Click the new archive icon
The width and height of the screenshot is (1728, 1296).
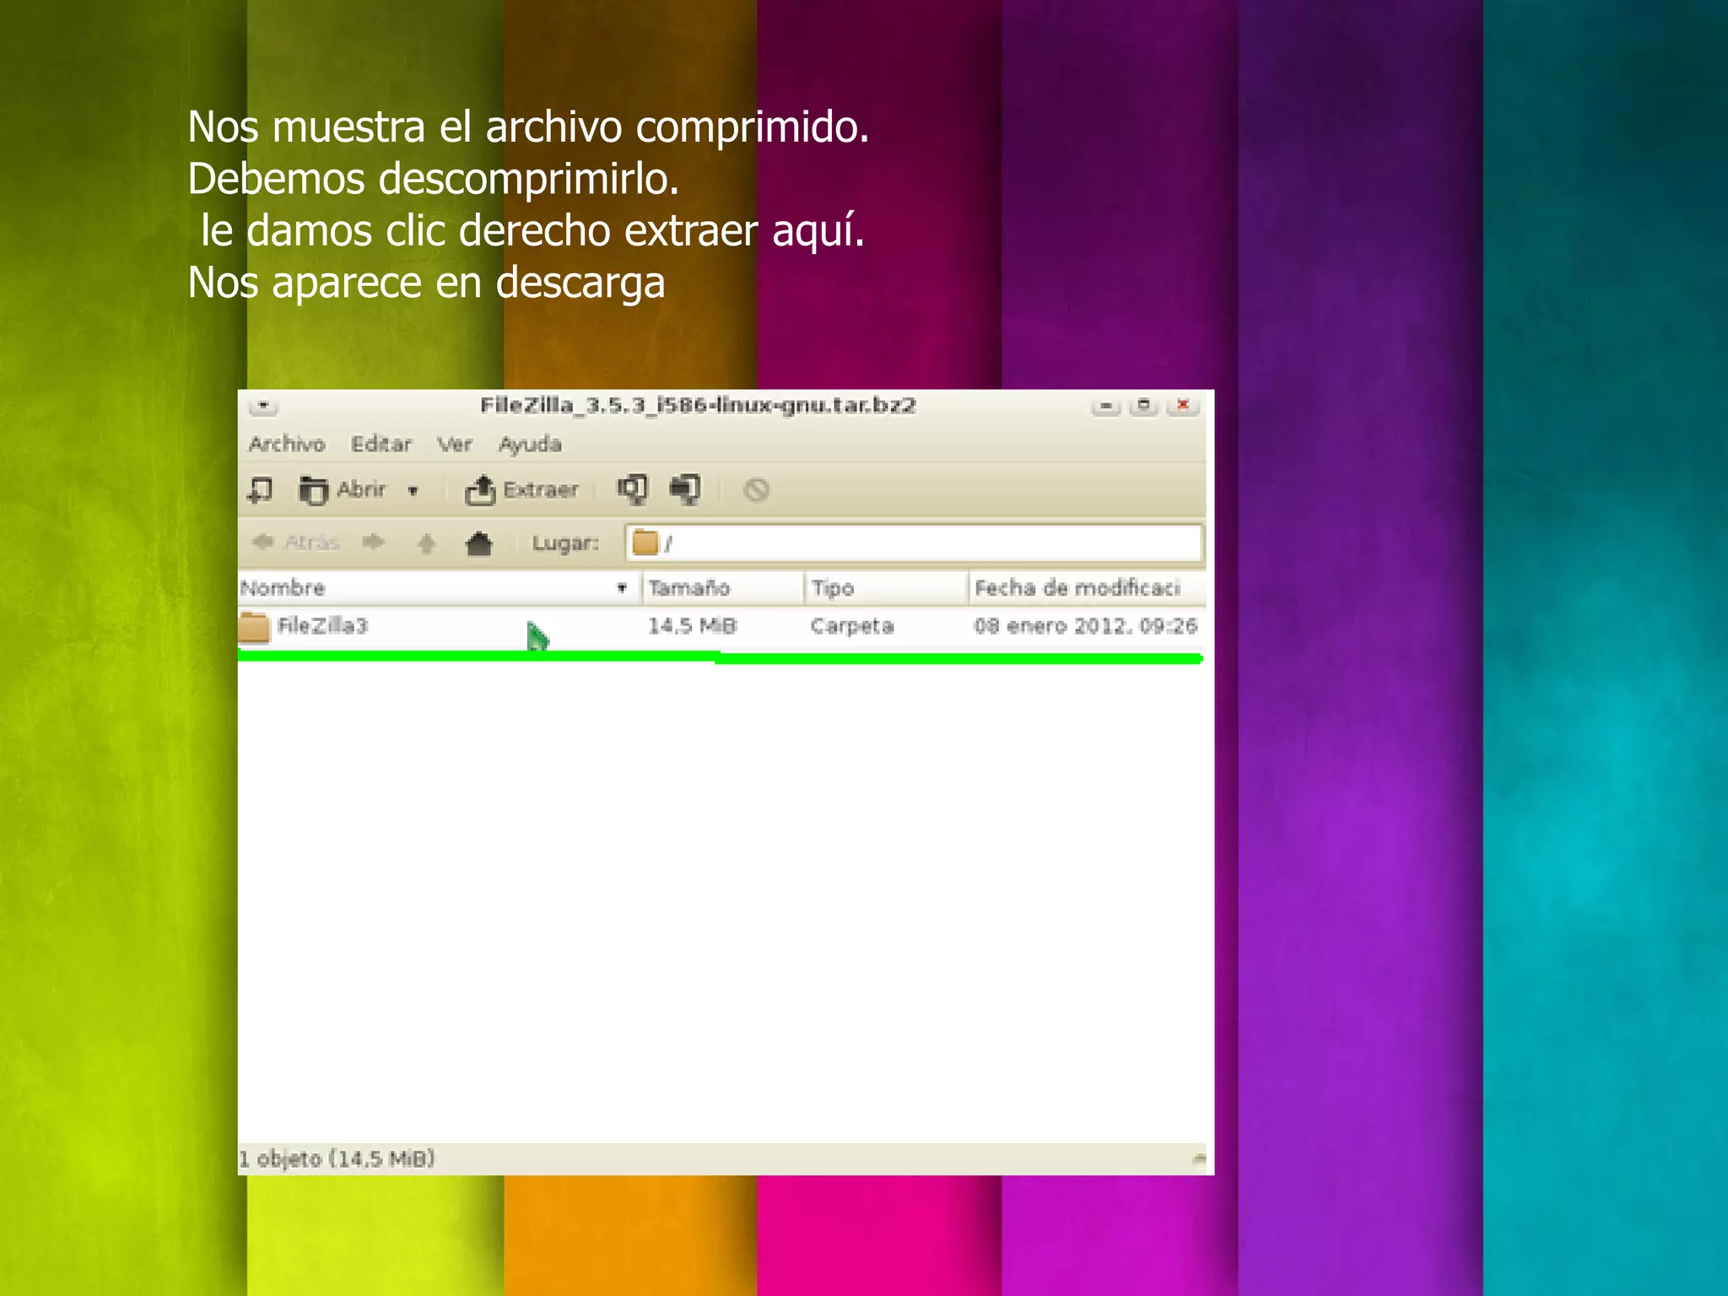(x=261, y=489)
